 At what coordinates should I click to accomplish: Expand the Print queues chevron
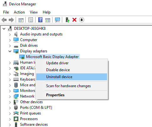[x=10, y=114]
